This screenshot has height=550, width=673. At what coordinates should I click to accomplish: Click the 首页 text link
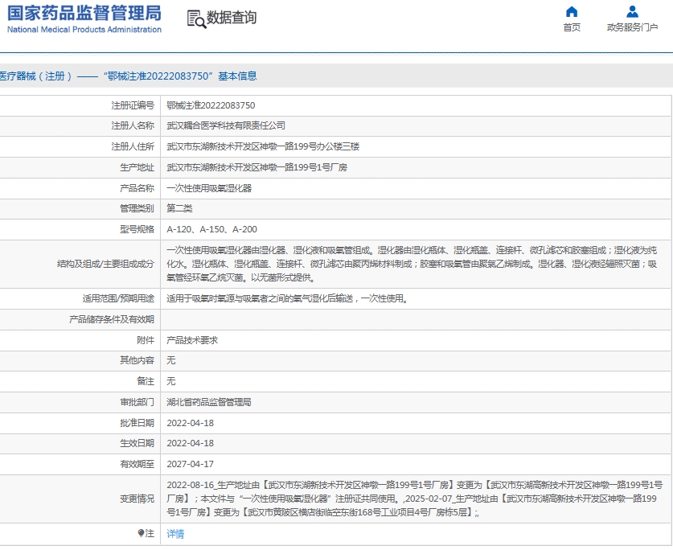(572, 27)
